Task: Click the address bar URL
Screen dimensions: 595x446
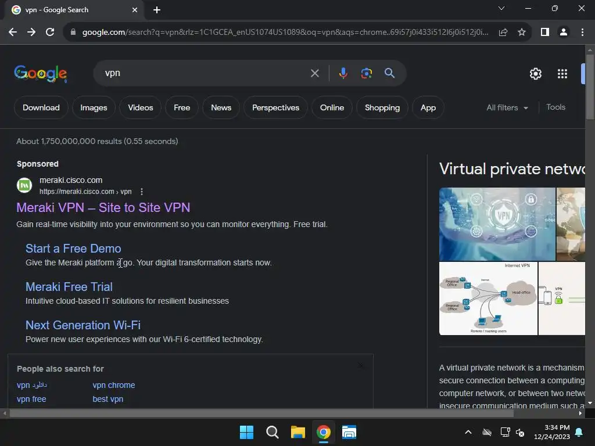Action: pyautogui.click(x=285, y=33)
